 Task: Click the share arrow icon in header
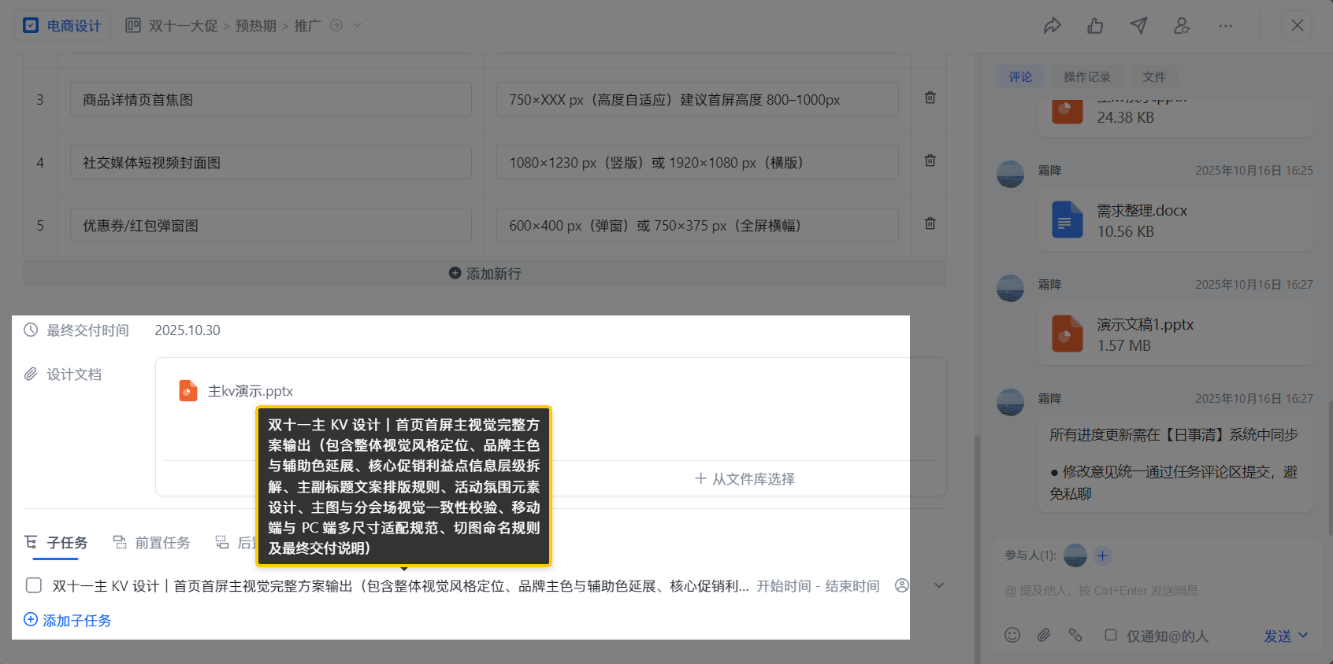[1052, 26]
